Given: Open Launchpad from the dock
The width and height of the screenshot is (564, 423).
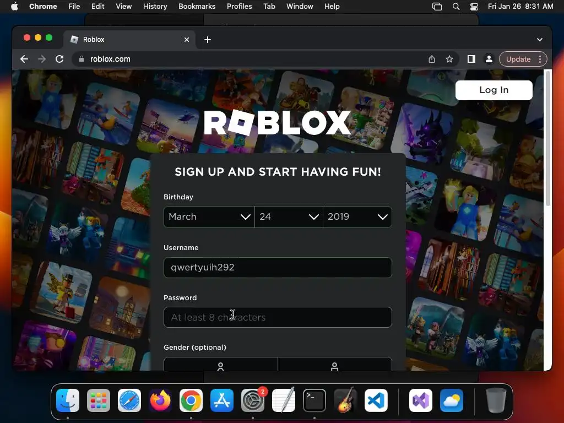Looking at the screenshot, I should click(x=99, y=400).
